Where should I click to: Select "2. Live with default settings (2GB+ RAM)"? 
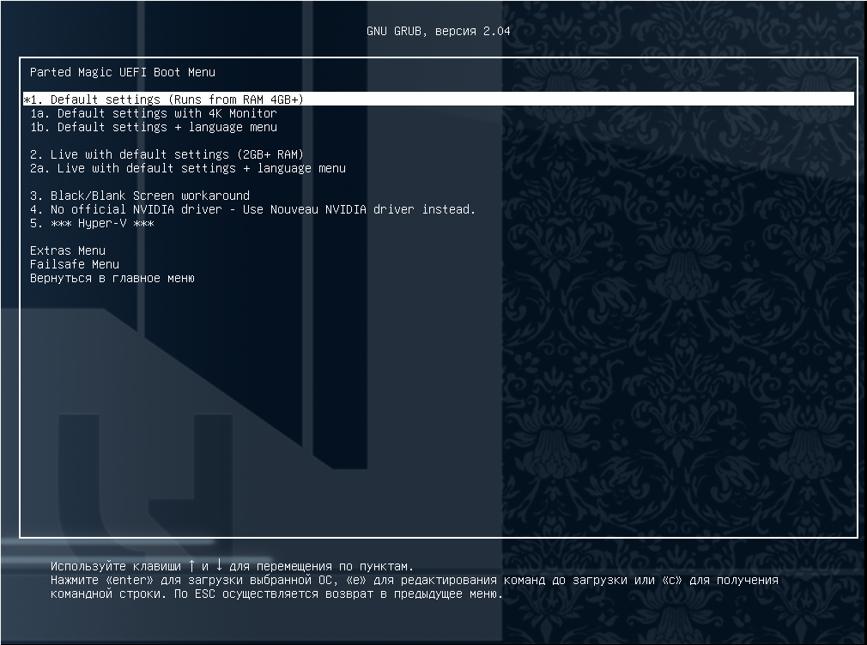167,154
